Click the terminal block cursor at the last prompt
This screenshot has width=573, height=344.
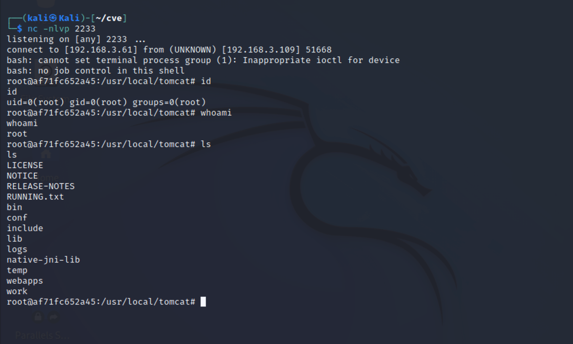coord(203,302)
